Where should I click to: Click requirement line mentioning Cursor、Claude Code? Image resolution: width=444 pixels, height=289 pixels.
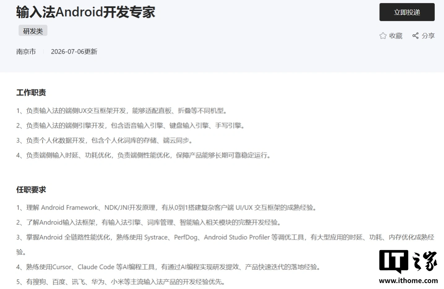click(169, 267)
